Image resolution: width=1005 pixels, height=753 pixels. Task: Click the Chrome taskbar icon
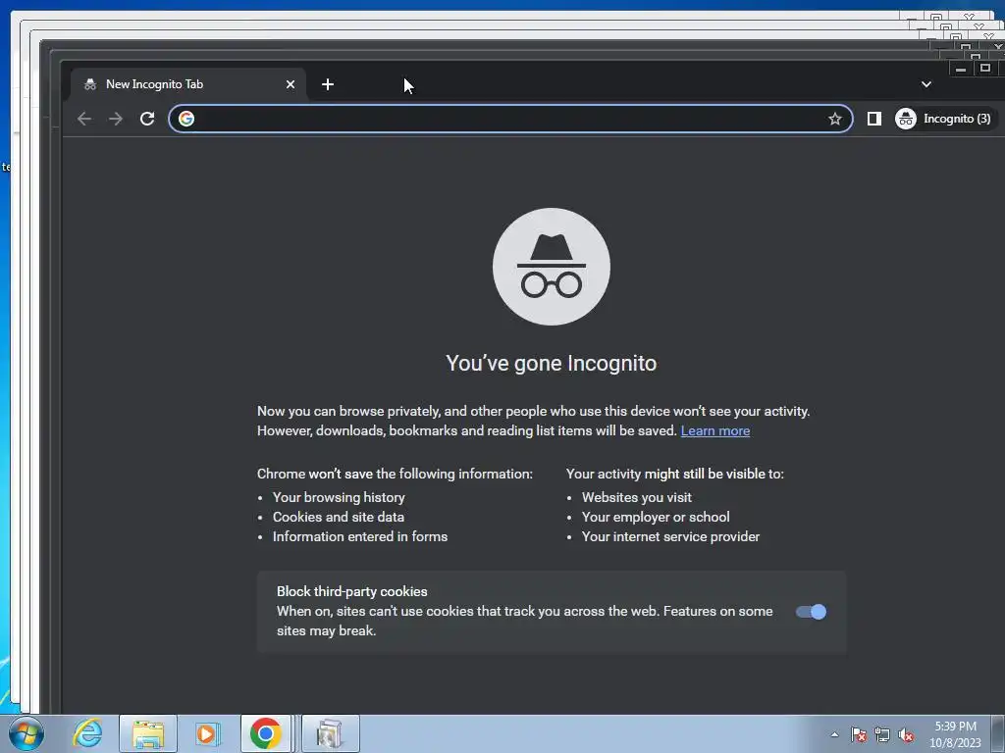tap(266, 733)
